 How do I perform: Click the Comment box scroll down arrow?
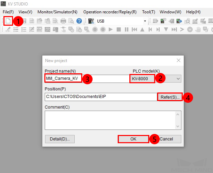click(178, 126)
